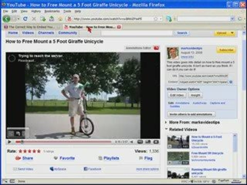Enter full screen with rightmost player icon
Image resolution: width=247 pixels, height=185 pixels.
click(156, 142)
